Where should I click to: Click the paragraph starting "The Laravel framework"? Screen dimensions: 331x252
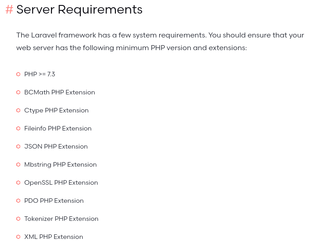click(x=160, y=41)
